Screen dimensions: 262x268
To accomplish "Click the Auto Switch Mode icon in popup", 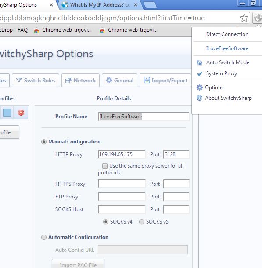I will click(x=199, y=62).
